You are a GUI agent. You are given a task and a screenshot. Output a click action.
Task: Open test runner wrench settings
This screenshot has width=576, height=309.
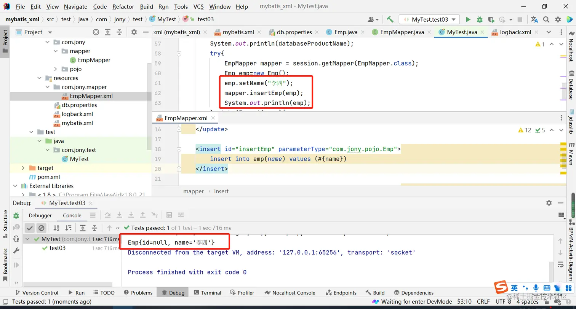[x=16, y=250]
